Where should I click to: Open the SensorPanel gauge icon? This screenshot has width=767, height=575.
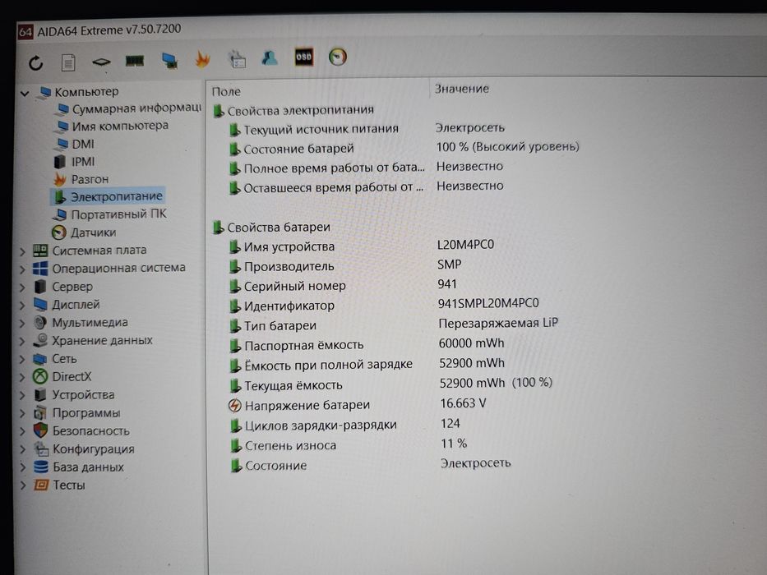pos(338,57)
